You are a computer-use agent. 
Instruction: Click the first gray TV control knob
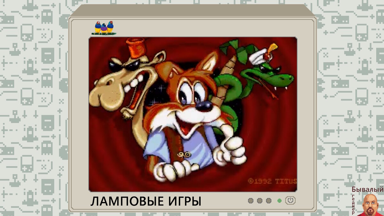click(251, 201)
